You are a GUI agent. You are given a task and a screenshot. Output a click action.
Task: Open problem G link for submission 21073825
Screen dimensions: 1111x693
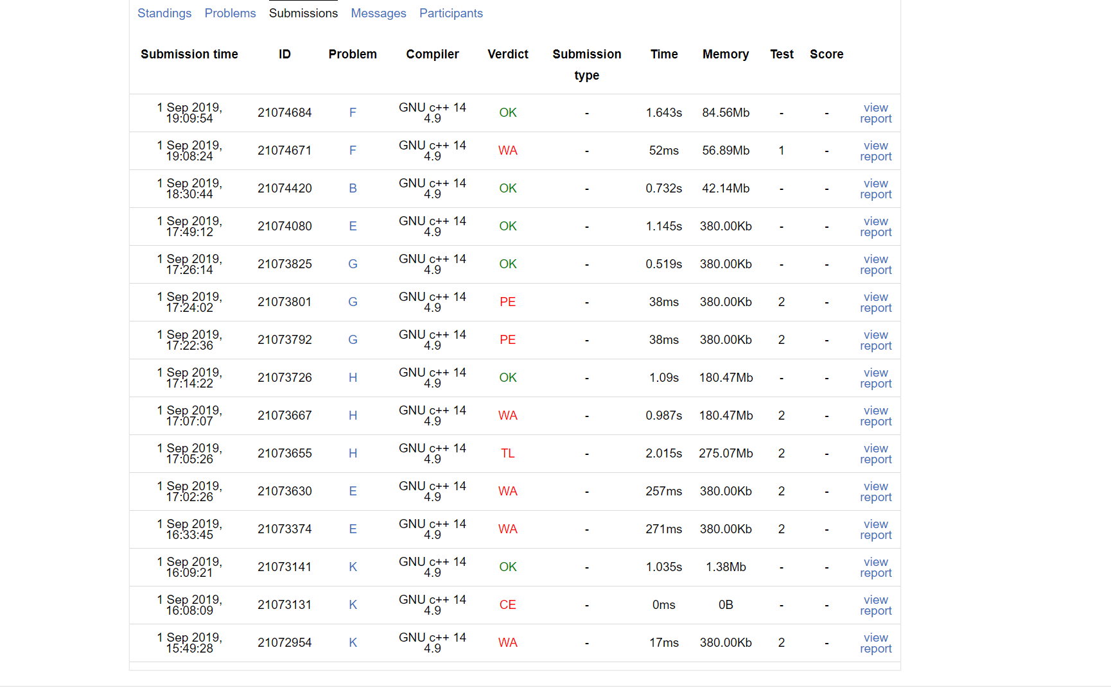pyautogui.click(x=353, y=264)
